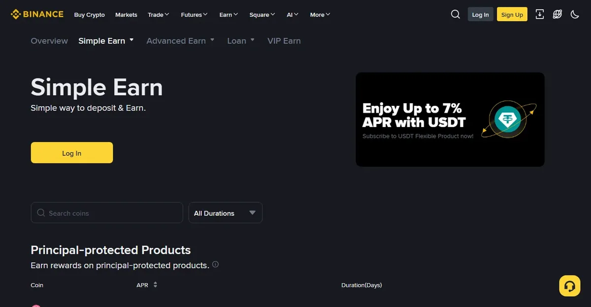The image size is (591, 307).
Task: Click the Duration(Days) column header
Action: pyautogui.click(x=361, y=285)
